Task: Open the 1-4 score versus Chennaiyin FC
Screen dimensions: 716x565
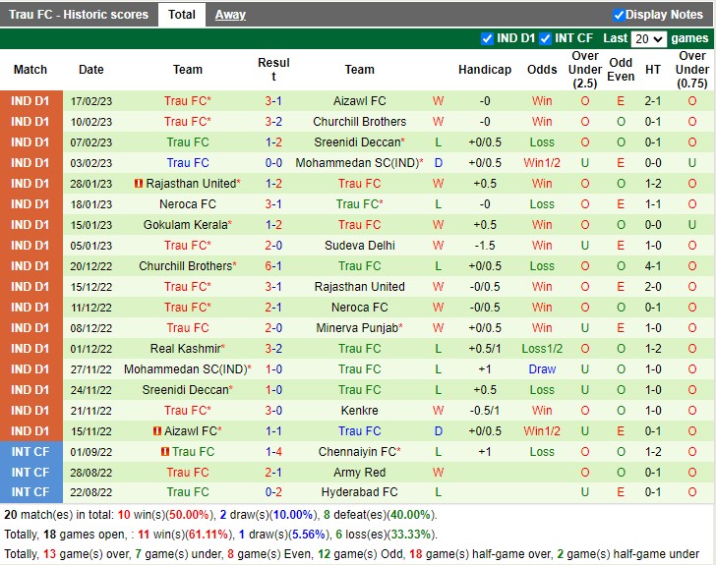Action: pos(273,452)
